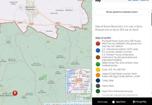
Task: Select the blue U.S. coalition legend circle
Action: pyautogui.click(x=98, y=51)
